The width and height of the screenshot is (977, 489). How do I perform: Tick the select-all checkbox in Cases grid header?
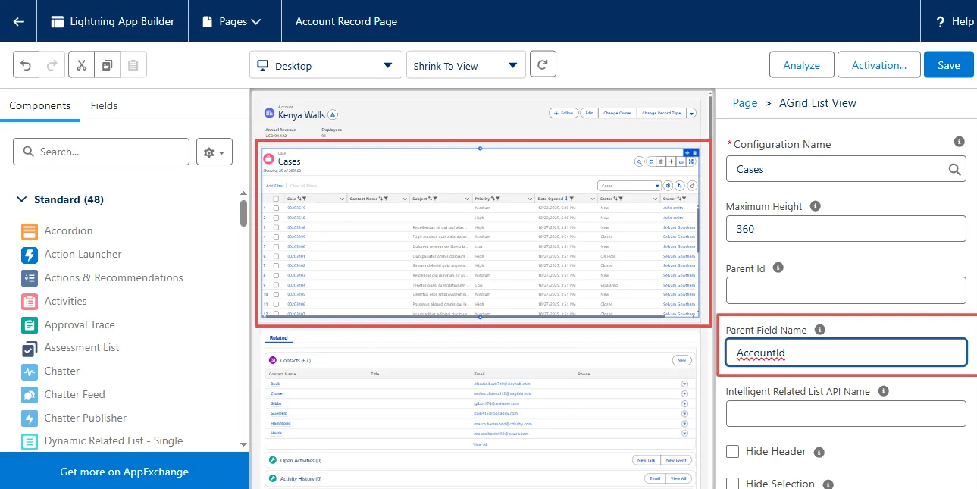pos(276,199)
